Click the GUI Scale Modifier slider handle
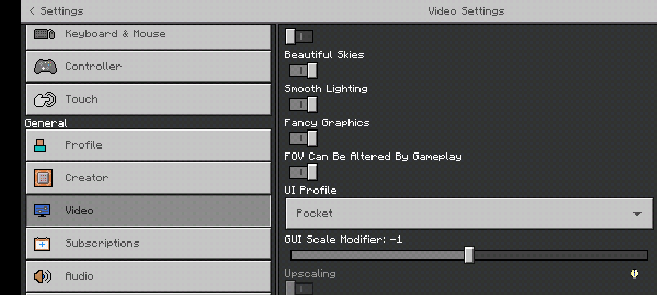The width and height of the screenshot is (657, 295). [469, 255]
